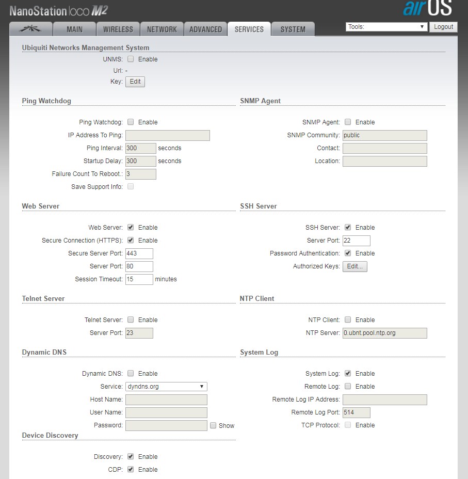Edit the Secure Server Port field

(x=139, y=253)
